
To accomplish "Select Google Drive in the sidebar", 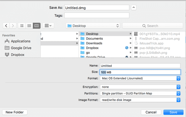I will [x=21, y=48].
